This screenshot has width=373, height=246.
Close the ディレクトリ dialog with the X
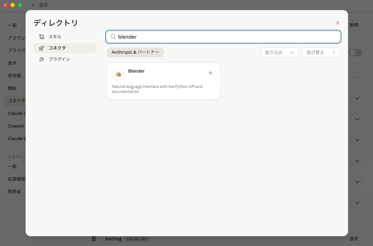pyautogui.click(x=337, y=23)
